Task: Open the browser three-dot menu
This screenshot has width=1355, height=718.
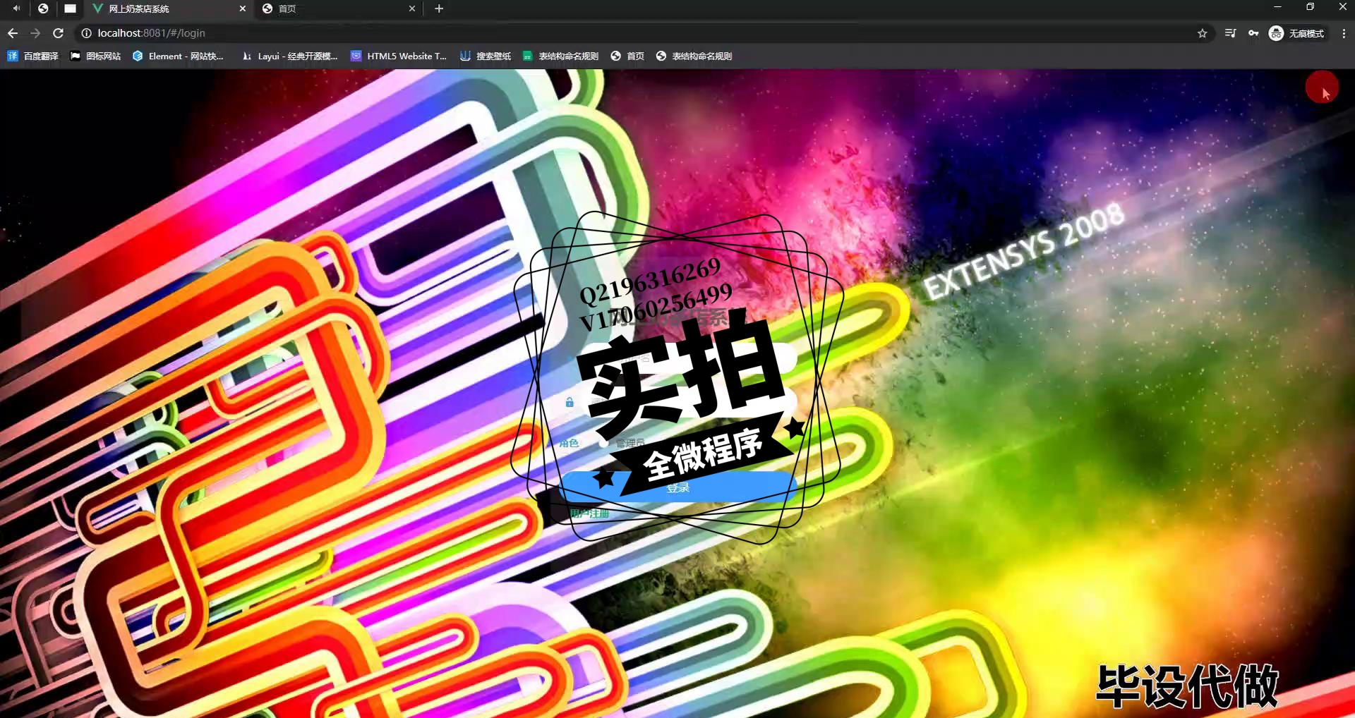Action: pos(1344,33)
